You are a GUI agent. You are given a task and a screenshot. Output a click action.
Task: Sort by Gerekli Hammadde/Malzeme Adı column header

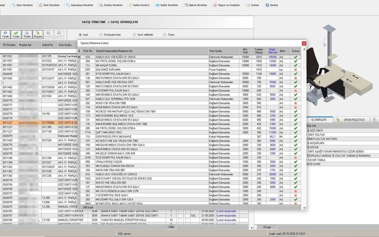tap(152, 51)
